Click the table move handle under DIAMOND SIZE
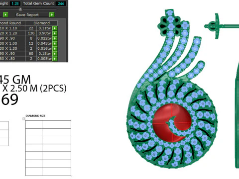Viewport: 239px width, 179px height. [24, 119]
